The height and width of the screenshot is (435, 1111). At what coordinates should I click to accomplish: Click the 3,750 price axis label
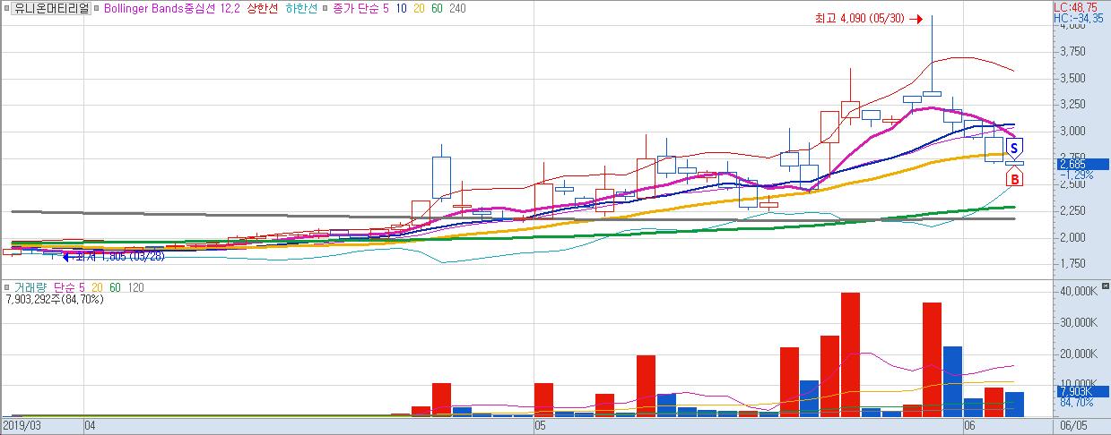1073,52
